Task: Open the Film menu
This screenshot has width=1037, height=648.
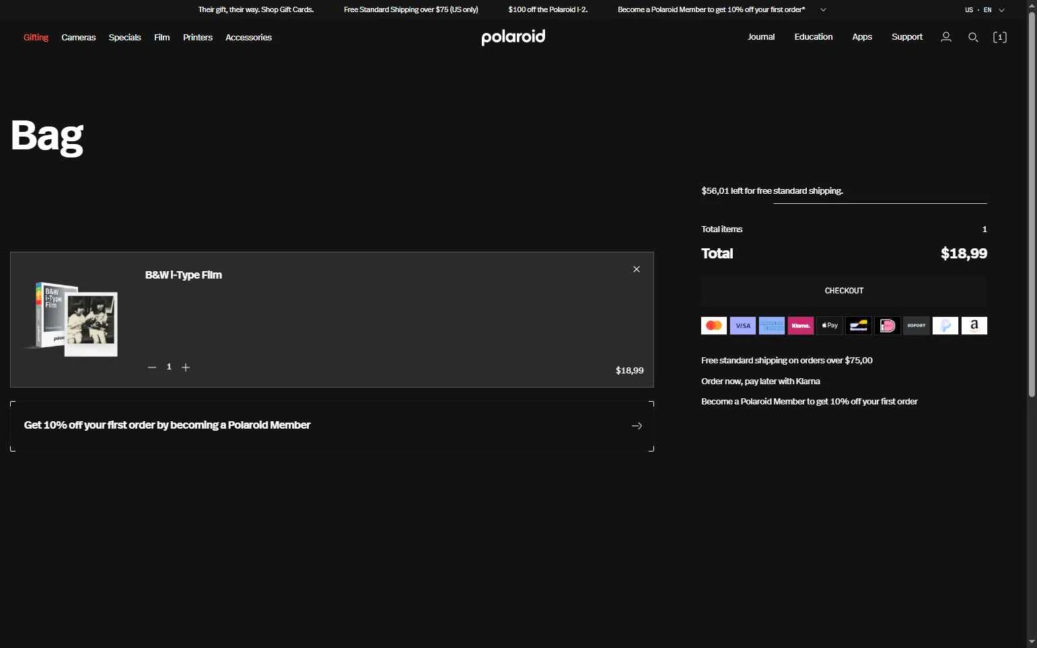Action: pyautogui.click(x=162, y=38)
